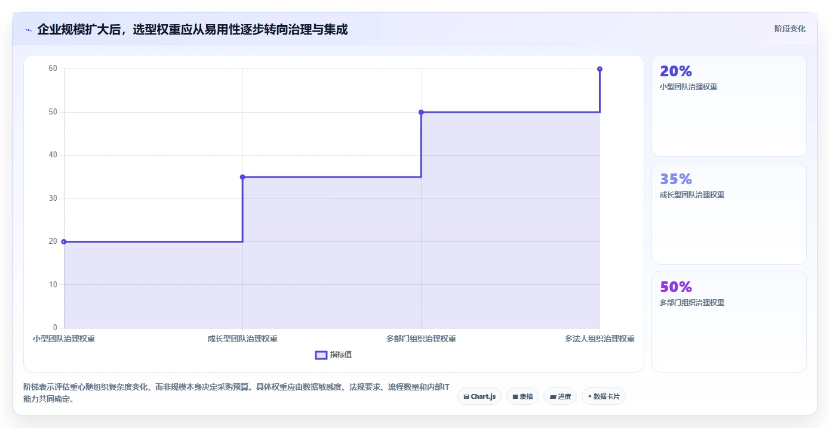Open the 20% 小型团队治理权重 card
The image size is (830, 428).
[x=728, y=106]
